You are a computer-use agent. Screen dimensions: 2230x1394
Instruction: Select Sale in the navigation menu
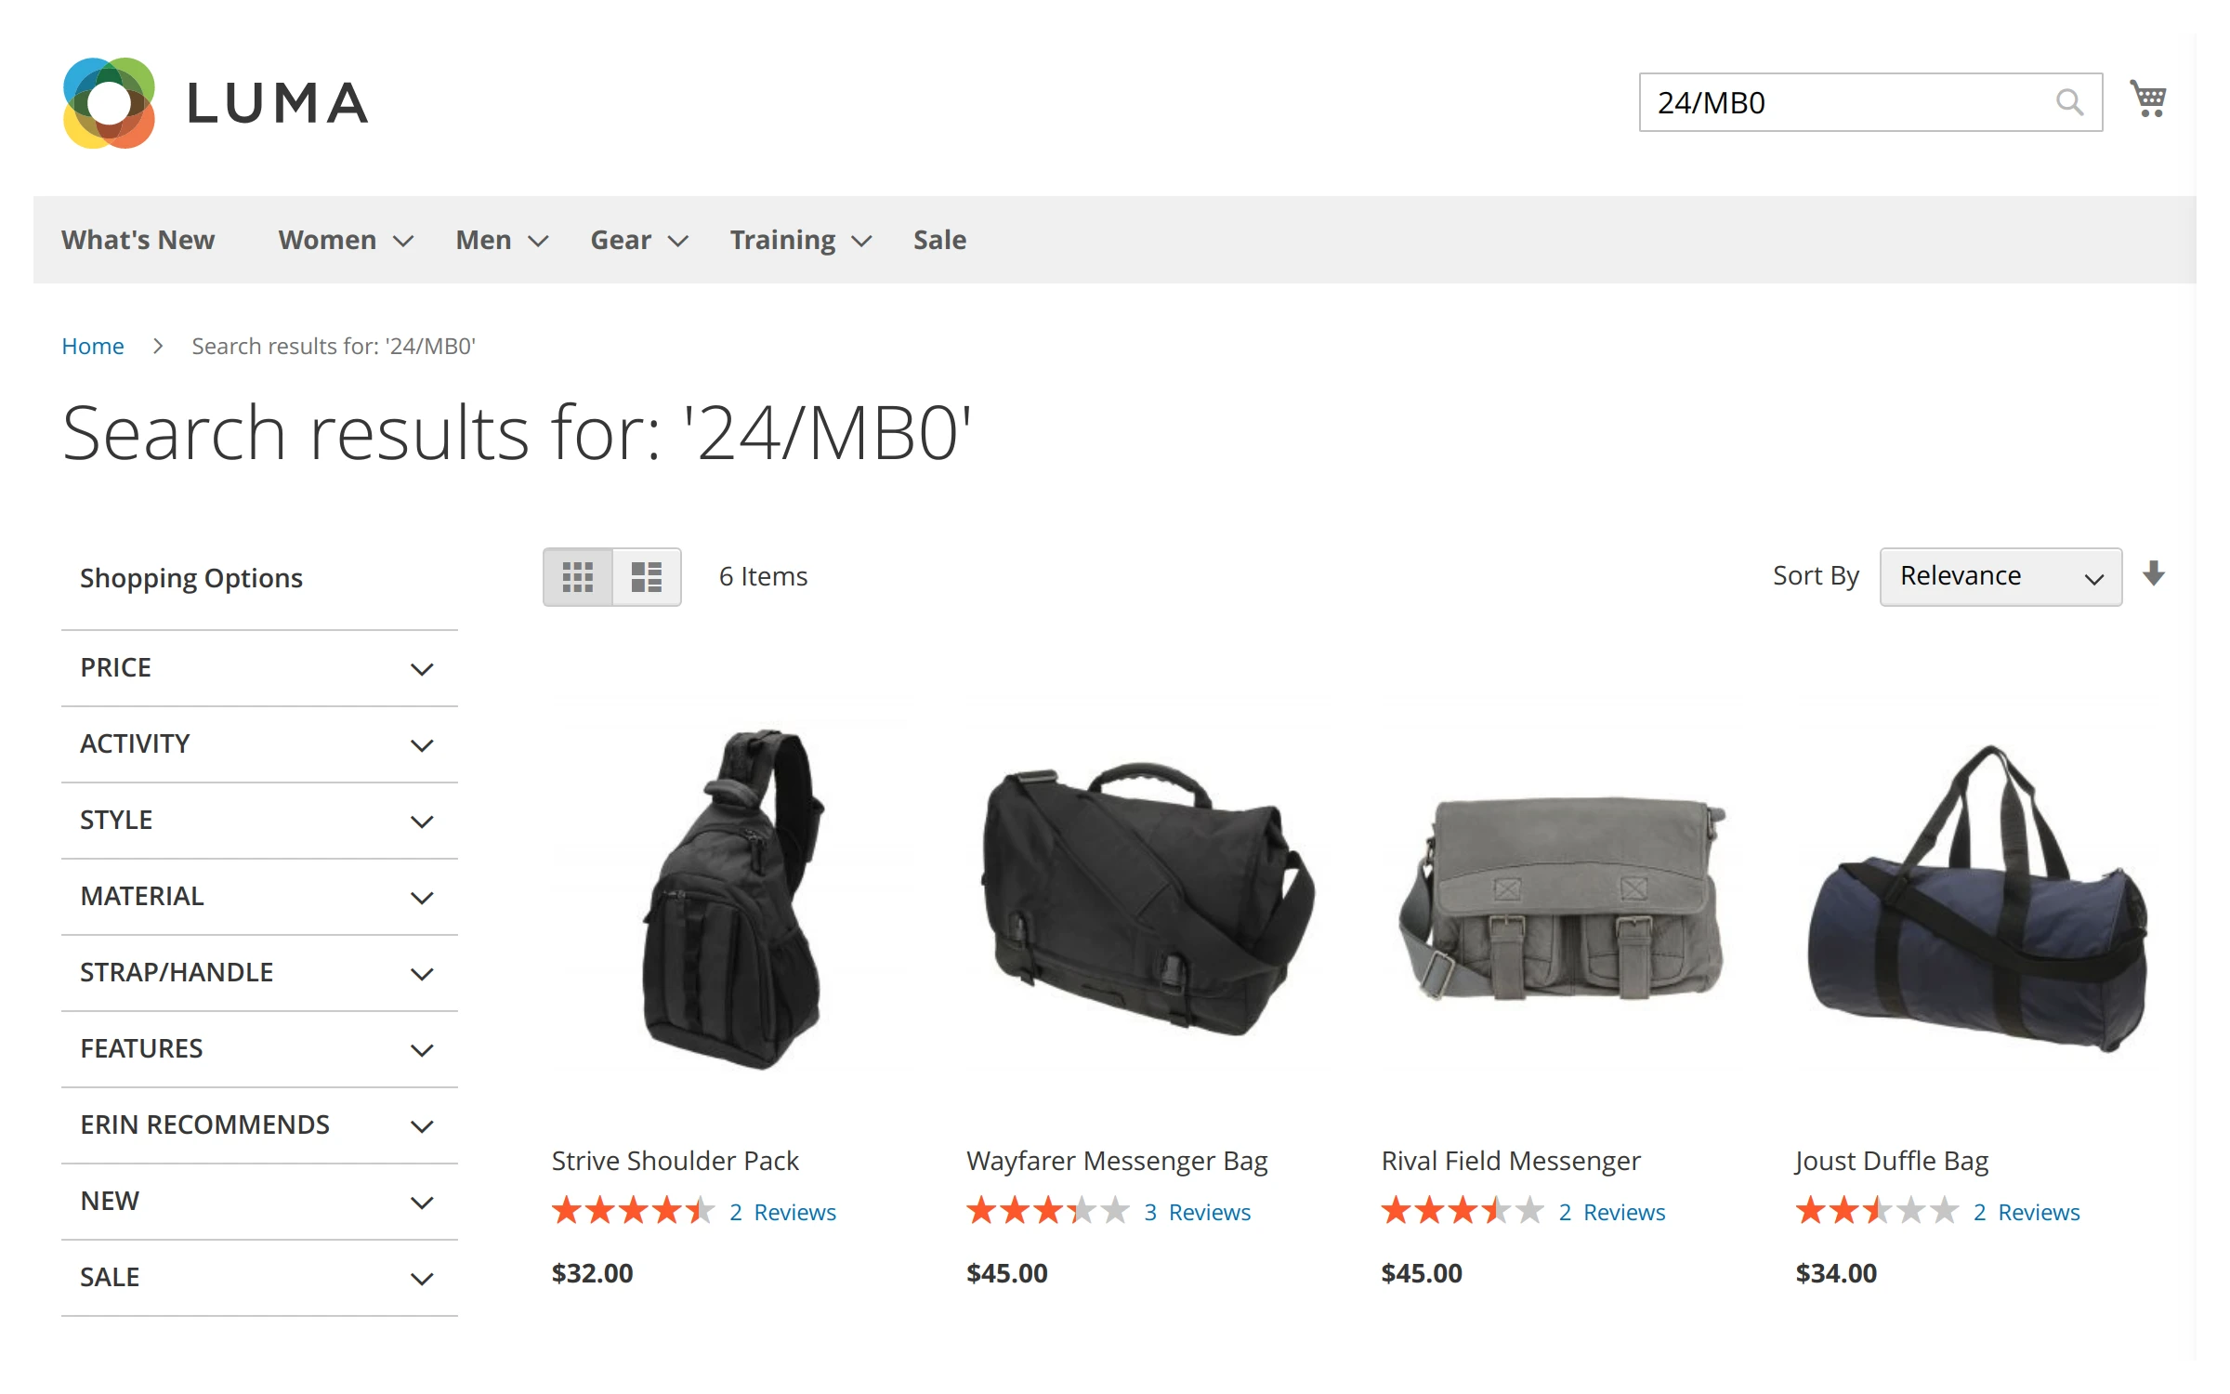pos(938,240)
